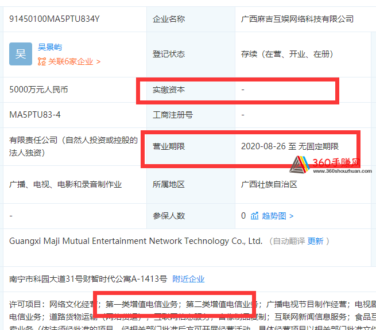
Task: Click the related-companies network icon
Action: [42, 61]
